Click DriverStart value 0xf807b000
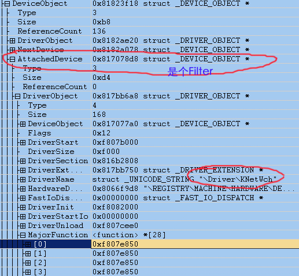299x276 pixels. (x=115, y=142)
